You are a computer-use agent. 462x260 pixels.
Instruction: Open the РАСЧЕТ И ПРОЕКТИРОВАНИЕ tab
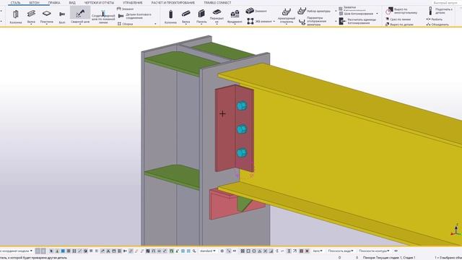pos(173,3)
